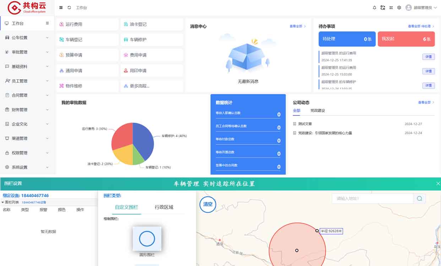Click the map address search icon
Image resolution: width=441 pixels, height=266 pixels.
pos(419,198)
